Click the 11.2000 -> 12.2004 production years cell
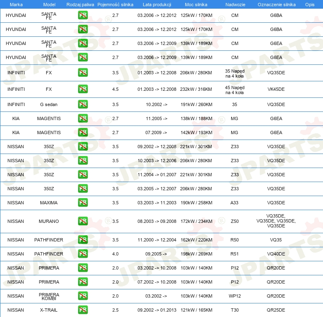Viewport: 323px width, 317px height. tap(157, 240)
